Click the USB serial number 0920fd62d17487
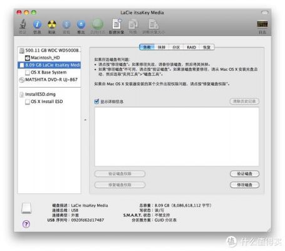Image resolution: width=285 pixels, height=251 pixels. tap(88, 220)
